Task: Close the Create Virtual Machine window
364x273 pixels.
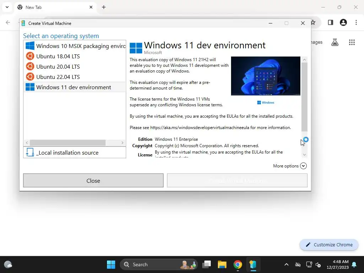Action: coord(303,23)
